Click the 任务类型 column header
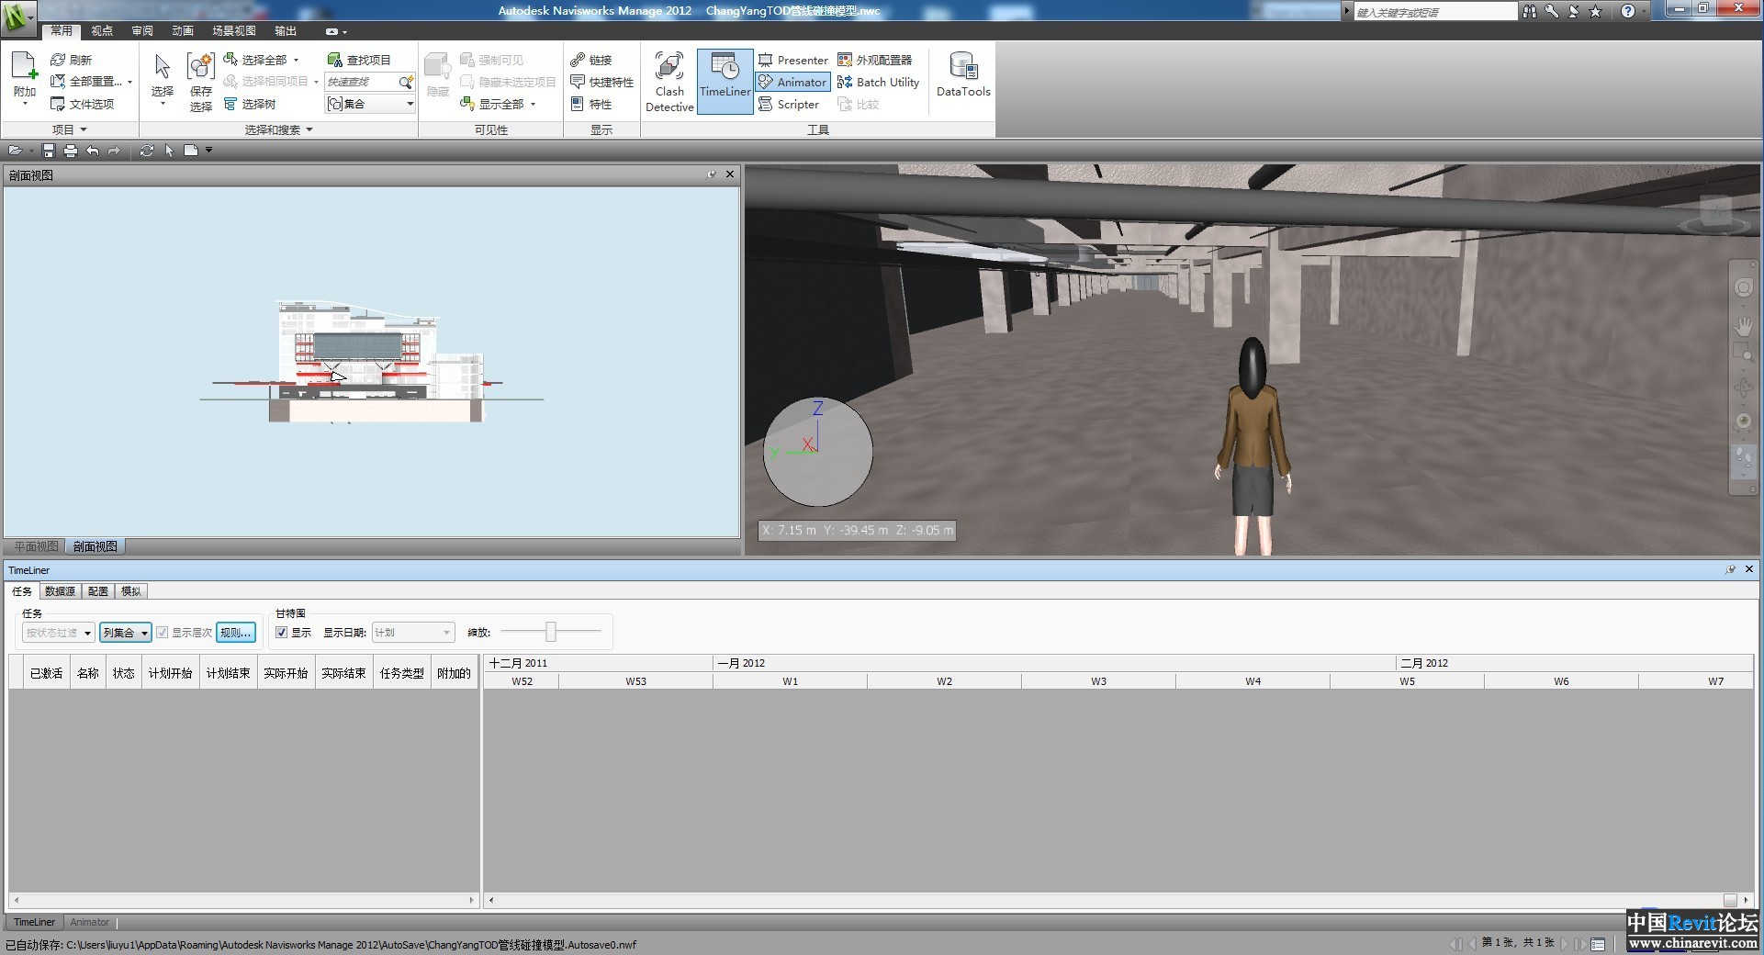The image size is (1764, 955). point(402,673)
